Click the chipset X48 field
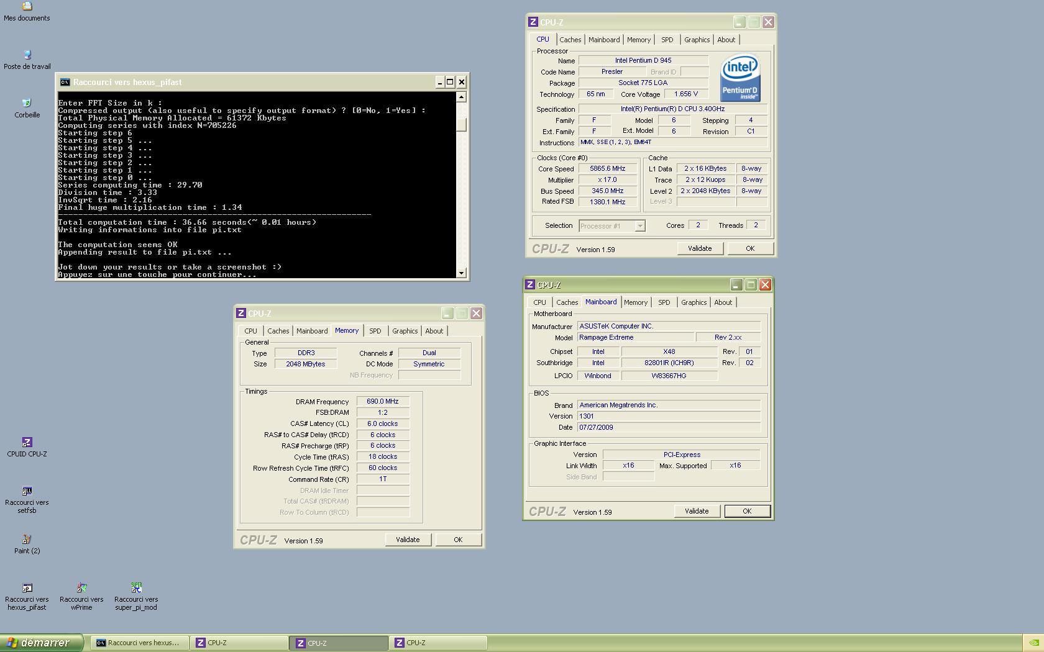 669,352
